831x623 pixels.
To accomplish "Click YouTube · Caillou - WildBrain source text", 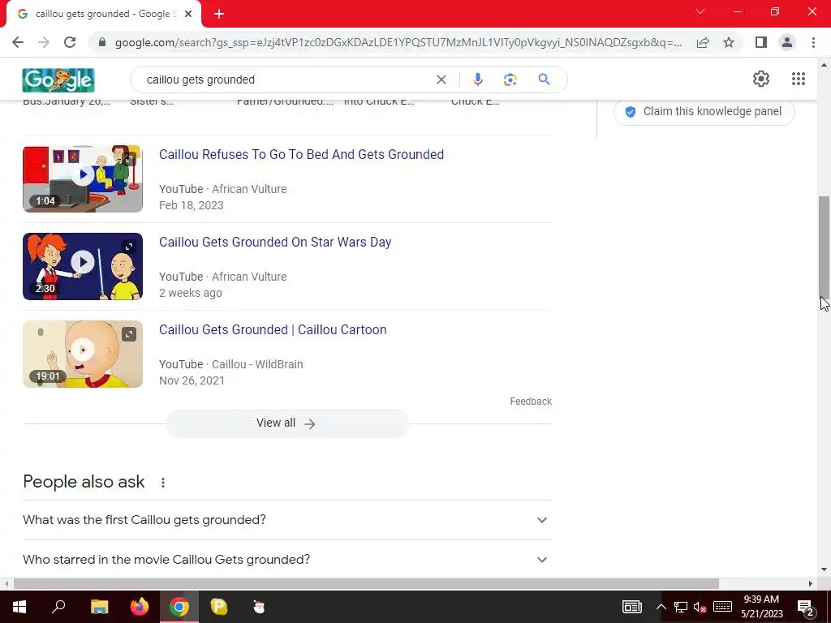I will point(231,364).
